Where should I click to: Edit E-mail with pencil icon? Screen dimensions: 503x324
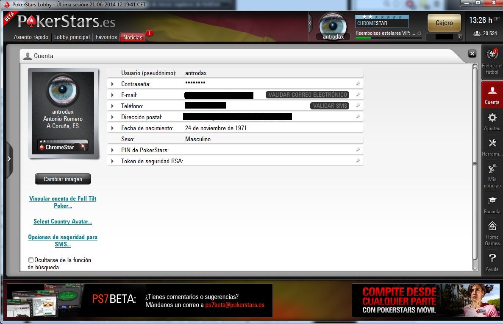coord(358,95)
